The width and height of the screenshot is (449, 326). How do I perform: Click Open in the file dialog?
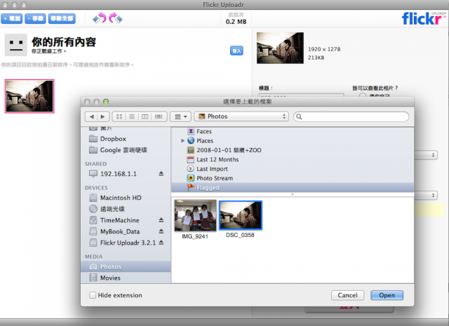[x=387, y=295]
